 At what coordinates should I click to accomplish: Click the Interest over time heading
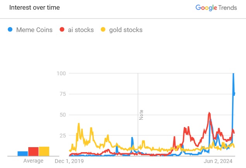pyautogui.click(x=34, y=7)
